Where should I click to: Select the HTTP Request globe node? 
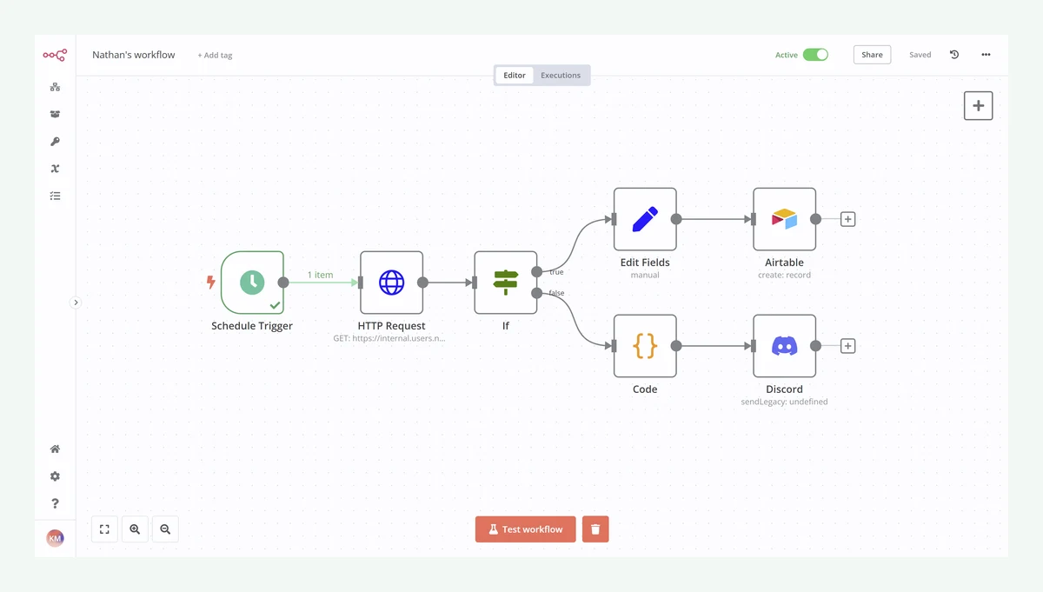coord(392,283)
